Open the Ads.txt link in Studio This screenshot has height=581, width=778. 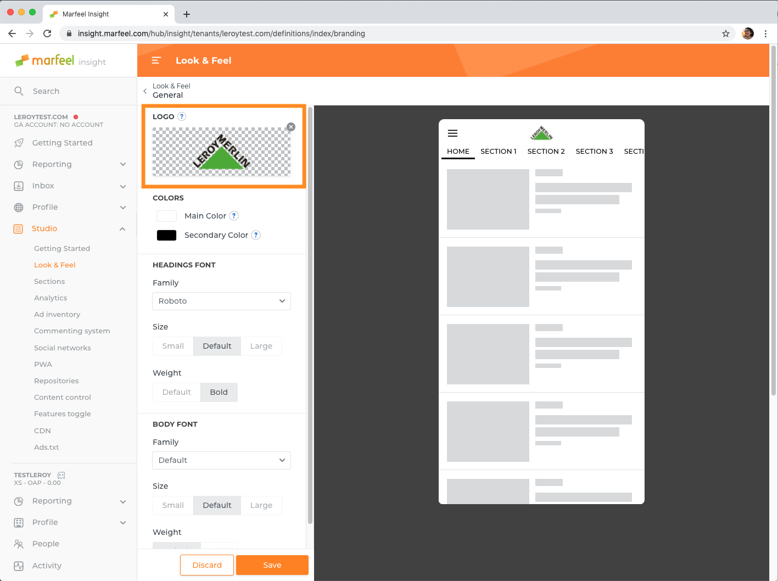click(46, 447)
